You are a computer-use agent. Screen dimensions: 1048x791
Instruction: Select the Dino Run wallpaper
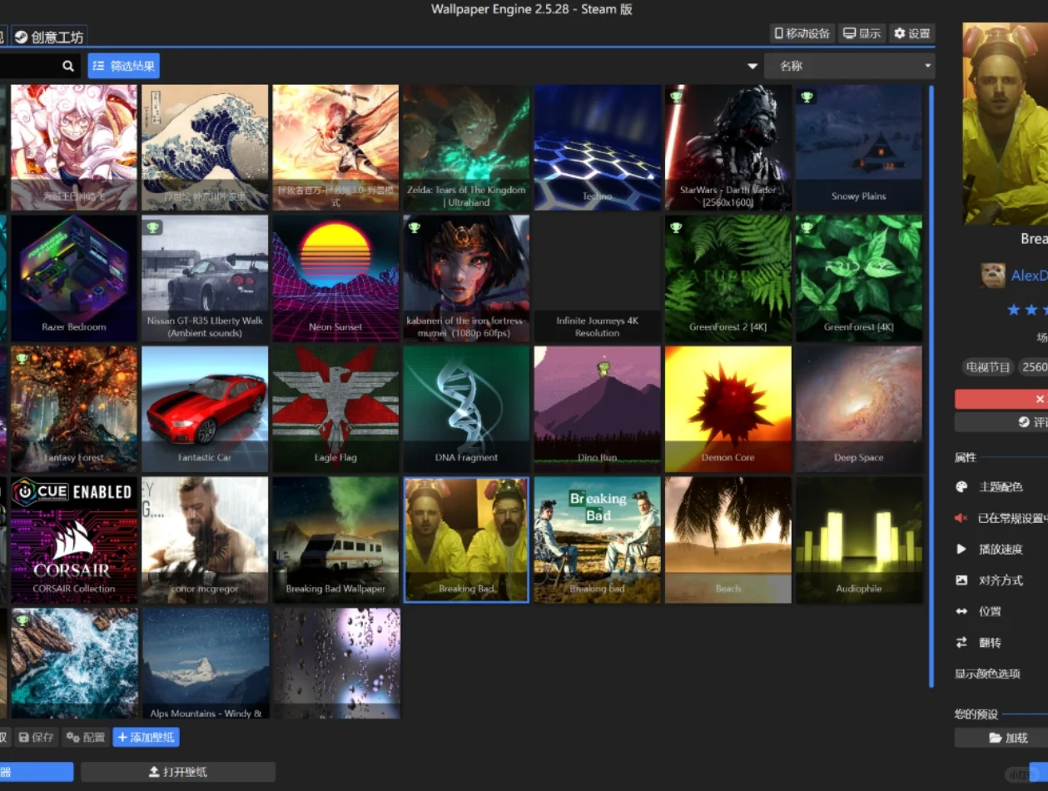coord(598,409)
